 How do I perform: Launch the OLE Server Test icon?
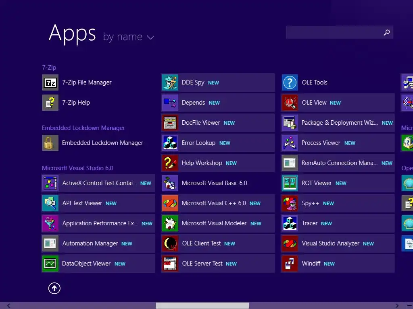(170, 264)
